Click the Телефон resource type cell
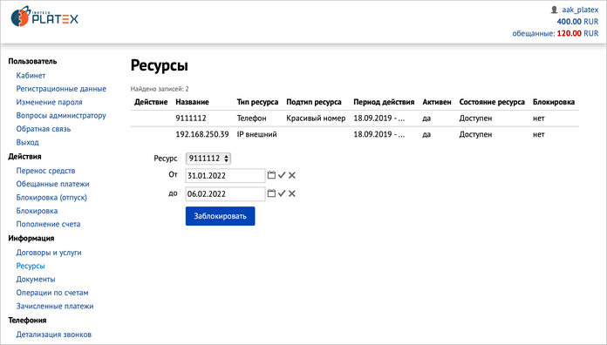607x345 pixels. [x=252, y=118]
